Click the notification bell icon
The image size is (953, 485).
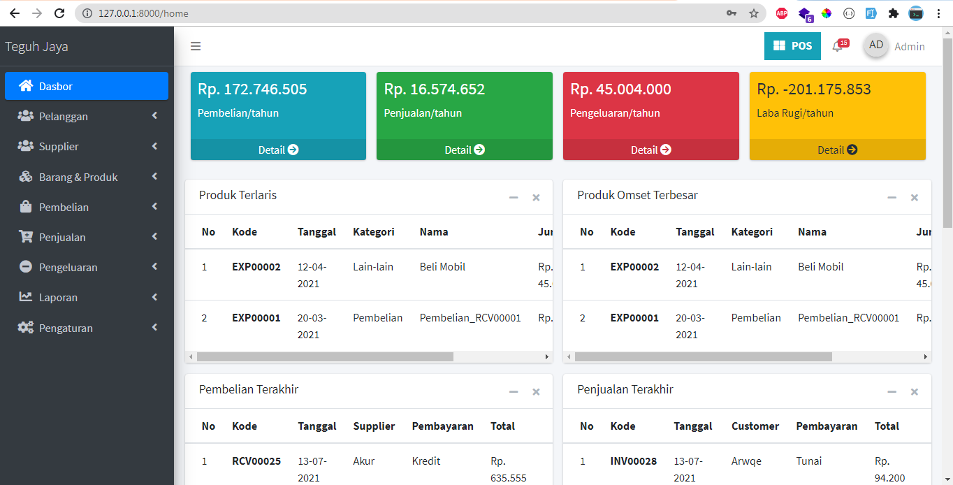pos(838,46)
